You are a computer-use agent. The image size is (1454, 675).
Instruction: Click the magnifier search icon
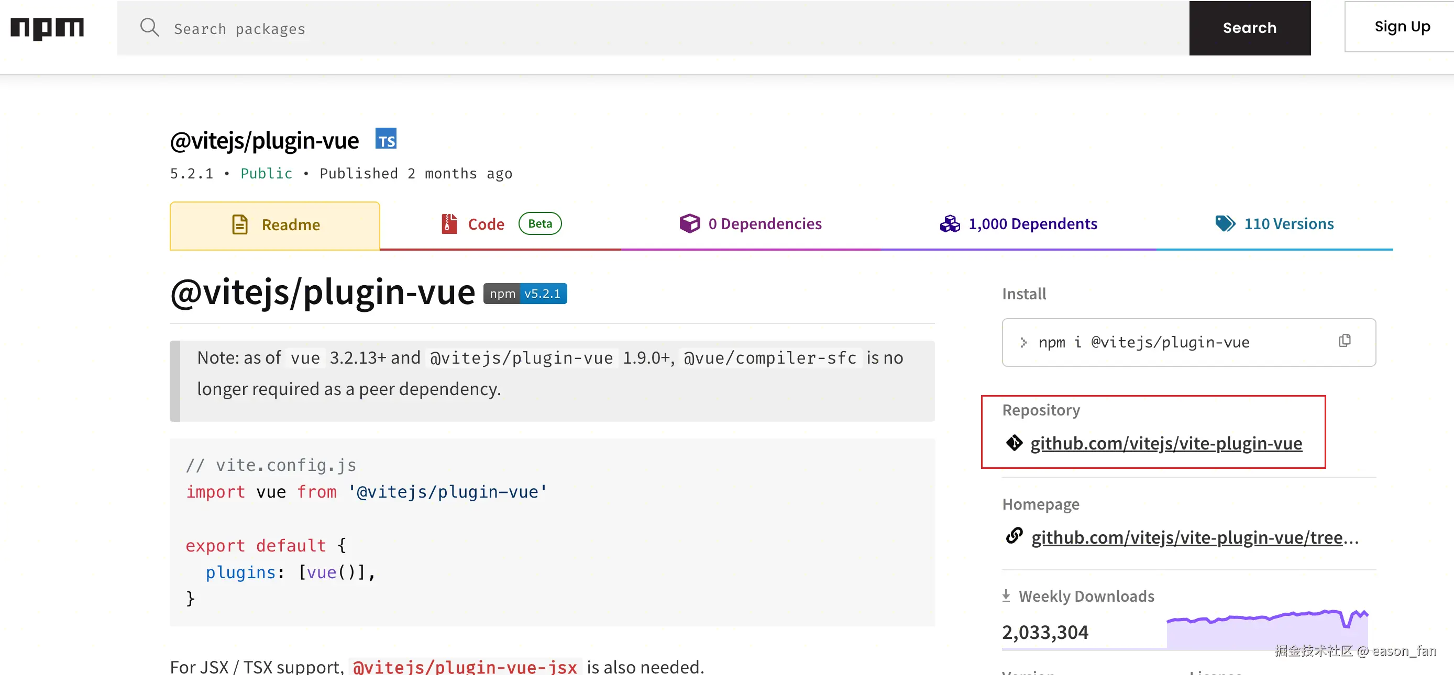point(150,28)
